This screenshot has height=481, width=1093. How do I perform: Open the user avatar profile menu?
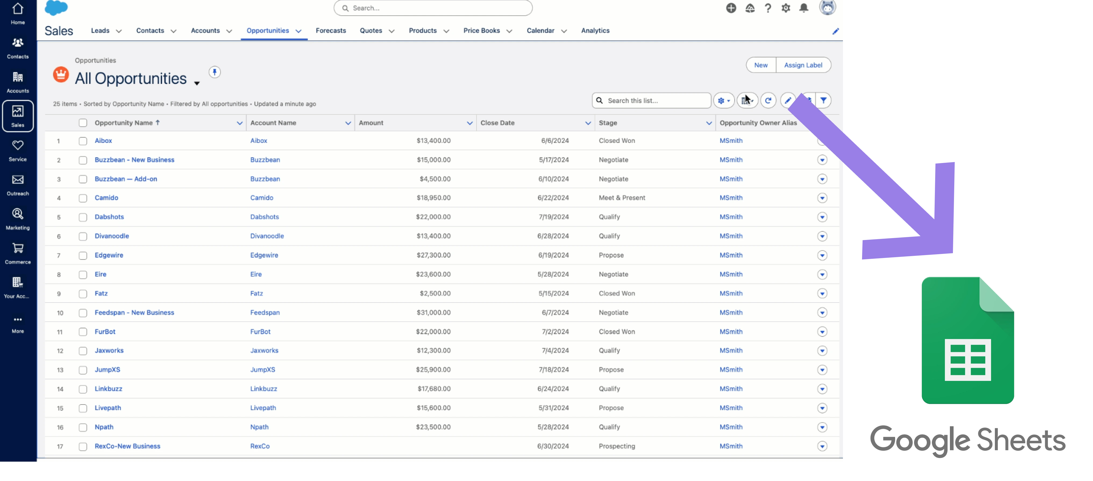point(827,8)
